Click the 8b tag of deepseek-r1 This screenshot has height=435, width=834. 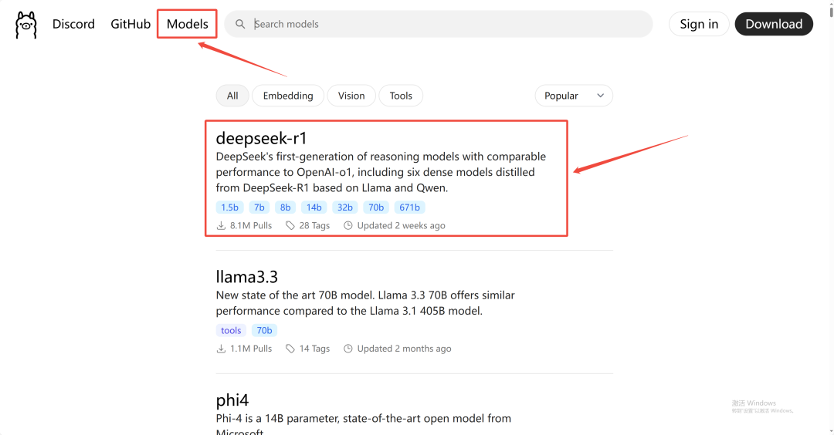pos(286,207)
